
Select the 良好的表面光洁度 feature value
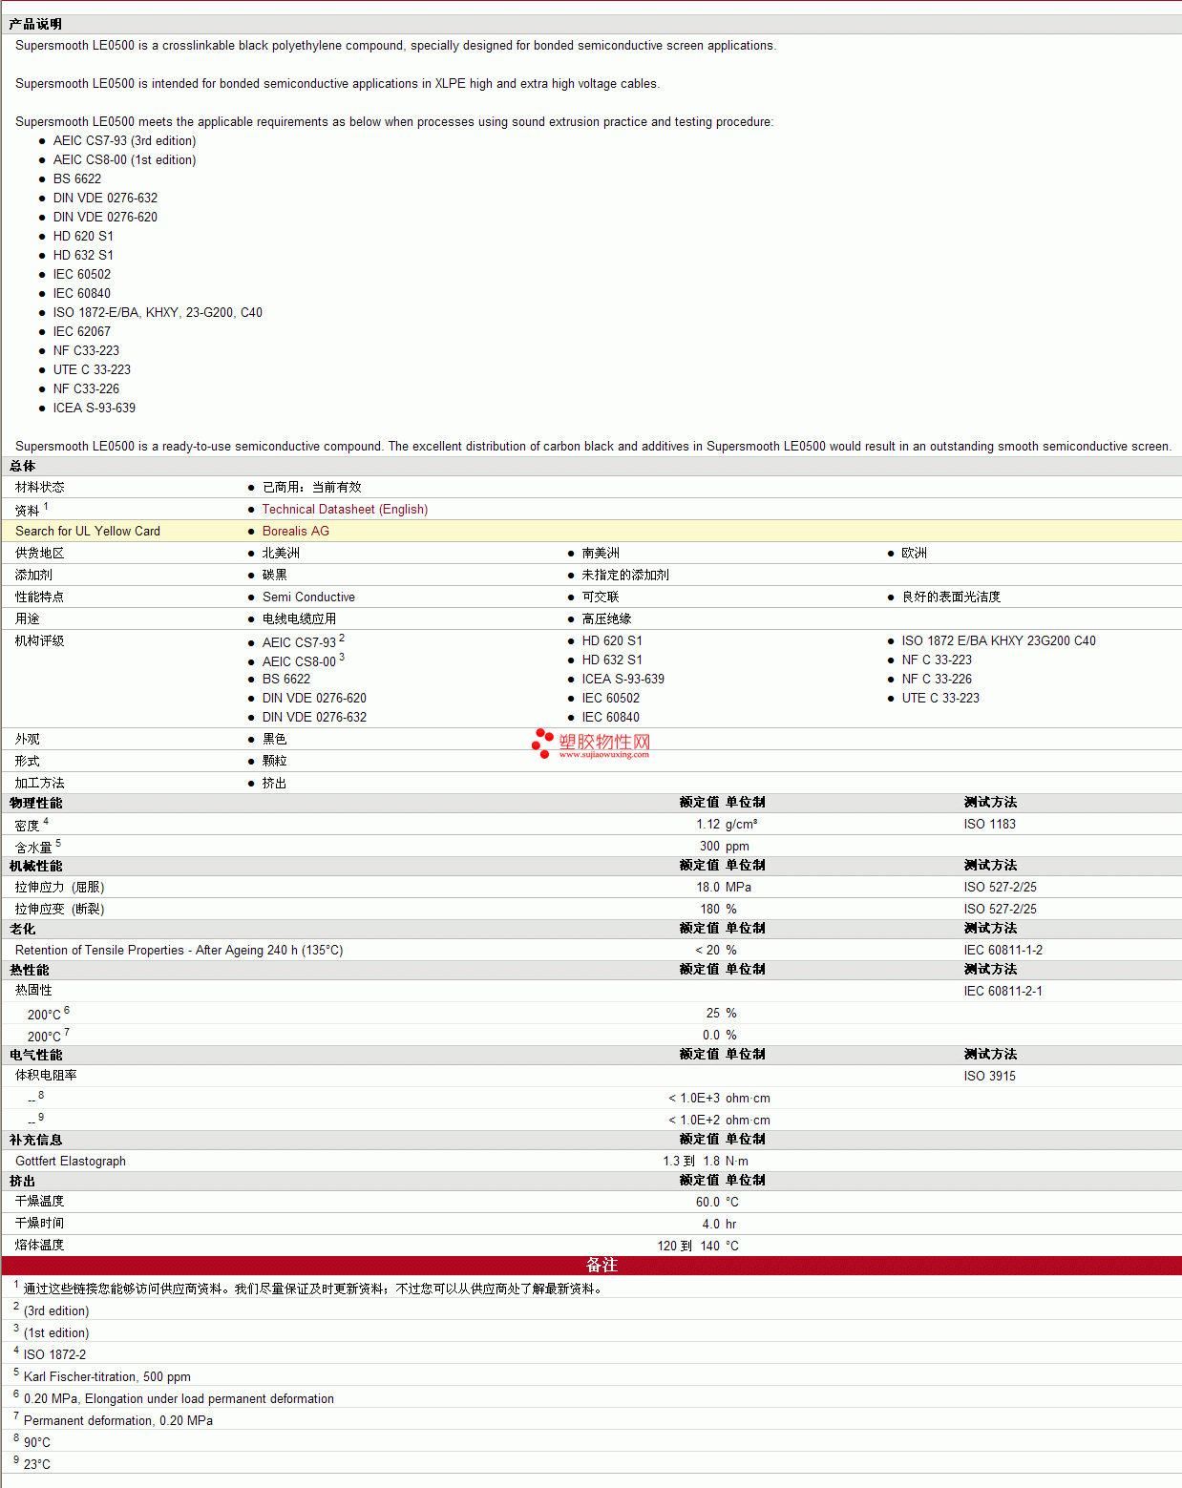tap(951, 597)
